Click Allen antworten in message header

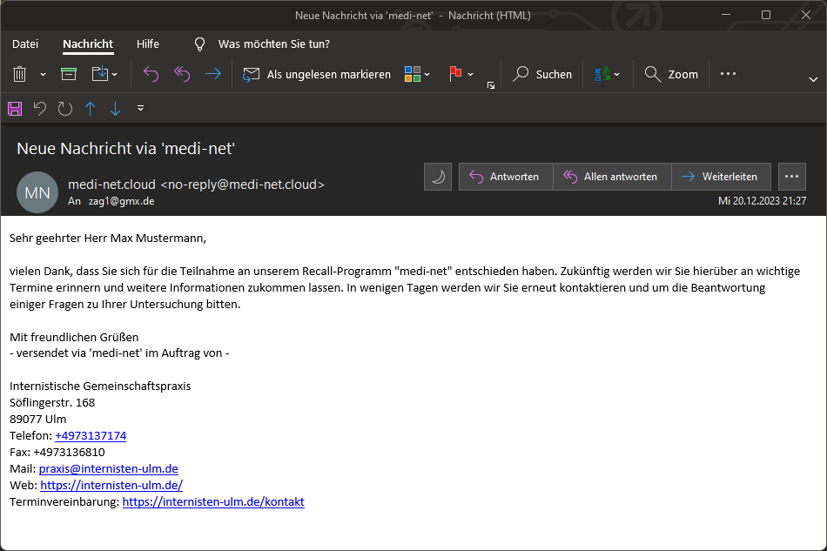[612, 177]
